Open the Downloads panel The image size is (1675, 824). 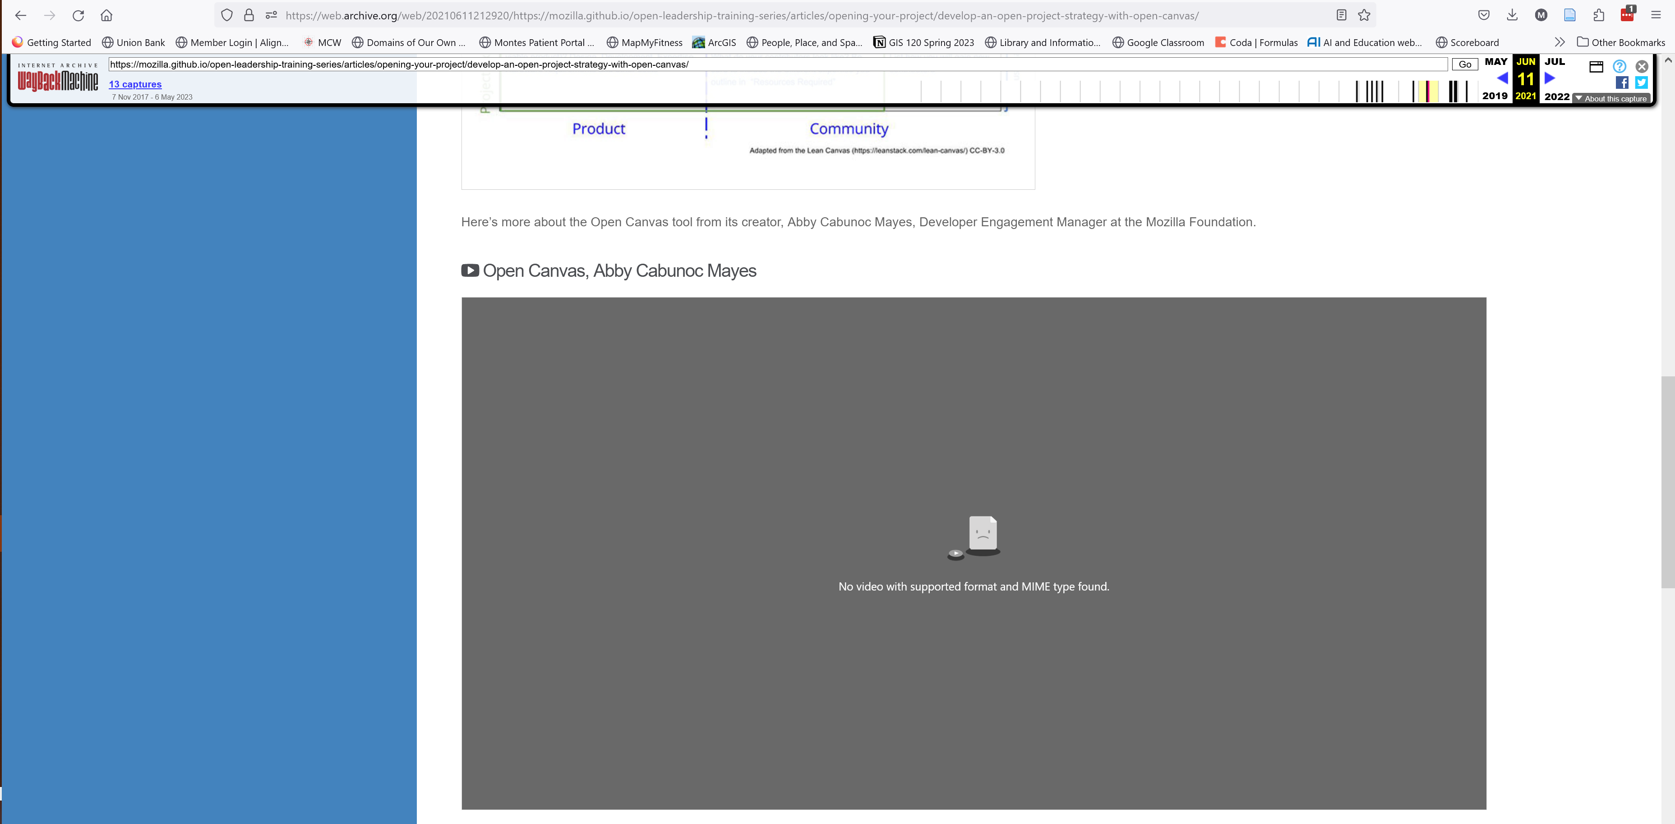(x=1513, y=15)
